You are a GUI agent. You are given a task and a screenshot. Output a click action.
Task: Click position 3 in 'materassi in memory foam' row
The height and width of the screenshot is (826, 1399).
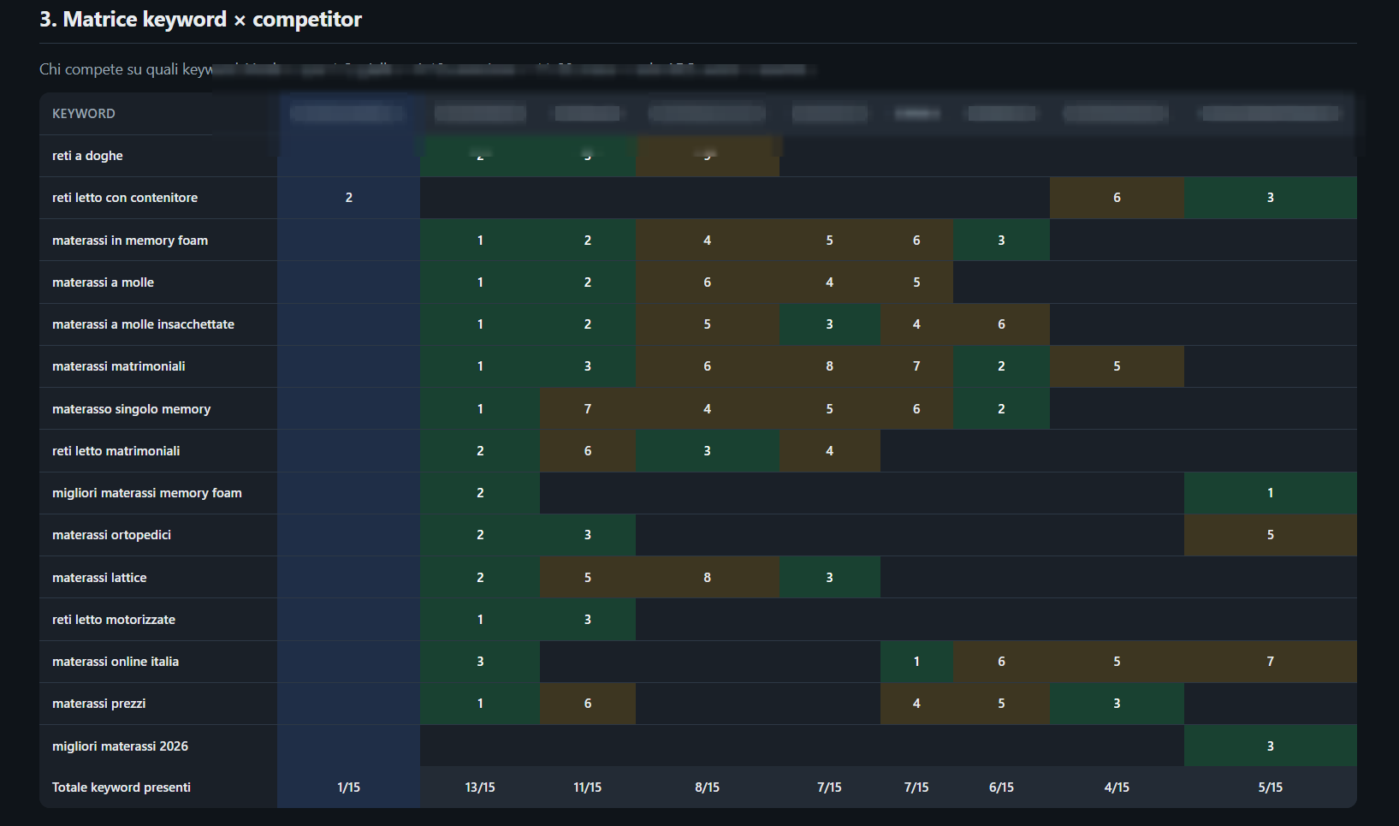click(1001, 241)
